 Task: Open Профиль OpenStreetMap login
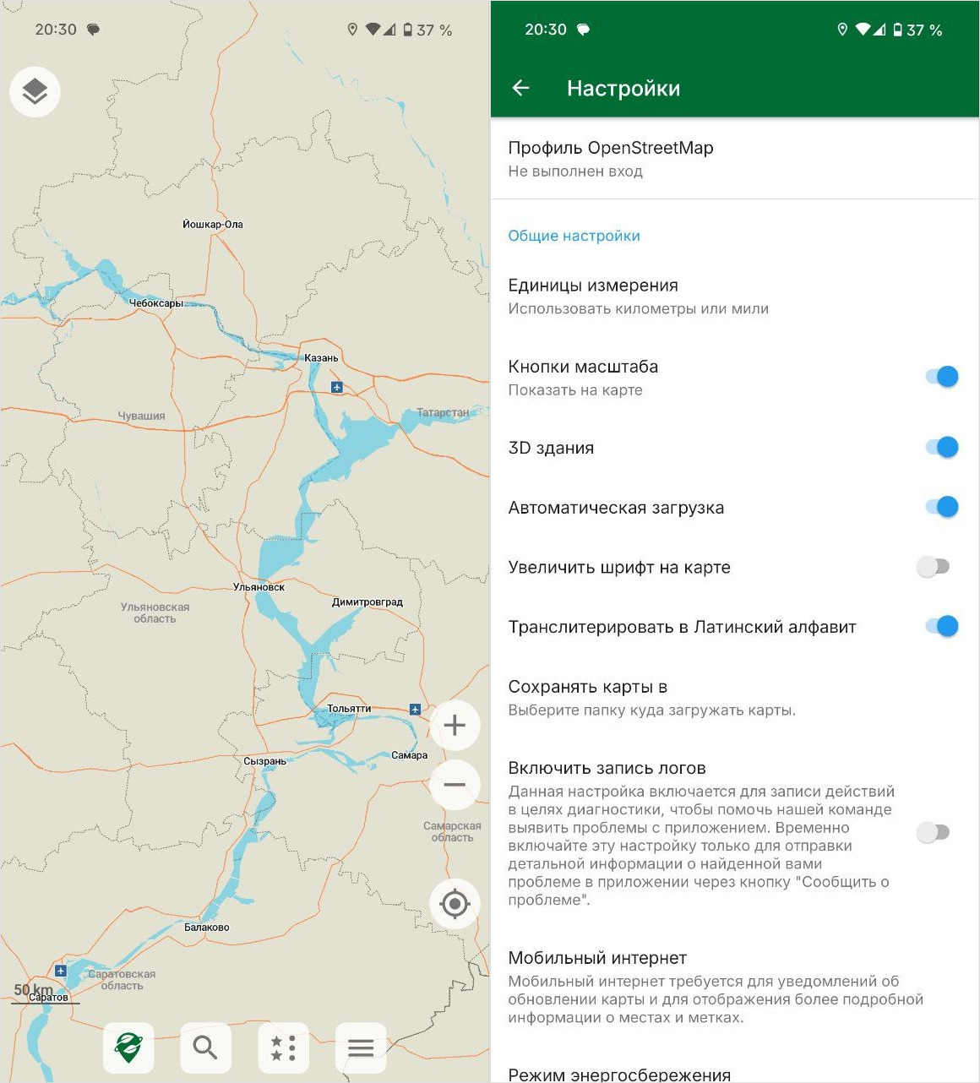coord(610,158)
